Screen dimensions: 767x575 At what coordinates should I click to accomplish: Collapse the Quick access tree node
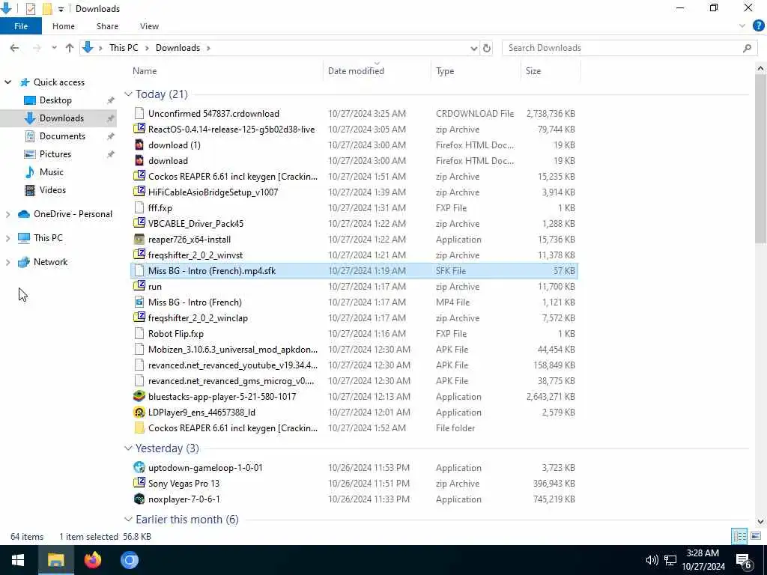pyautogui.click(x=7, y=82)
